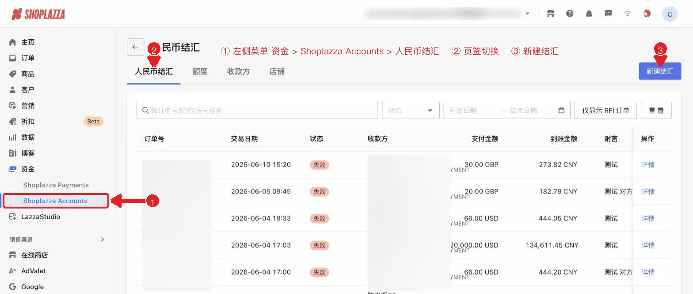
Task: Open the user avatar C menu
Action: (x=670, y=14)
